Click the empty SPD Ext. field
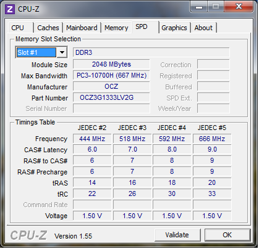This screenshot has width=259, height=249. 213,97
